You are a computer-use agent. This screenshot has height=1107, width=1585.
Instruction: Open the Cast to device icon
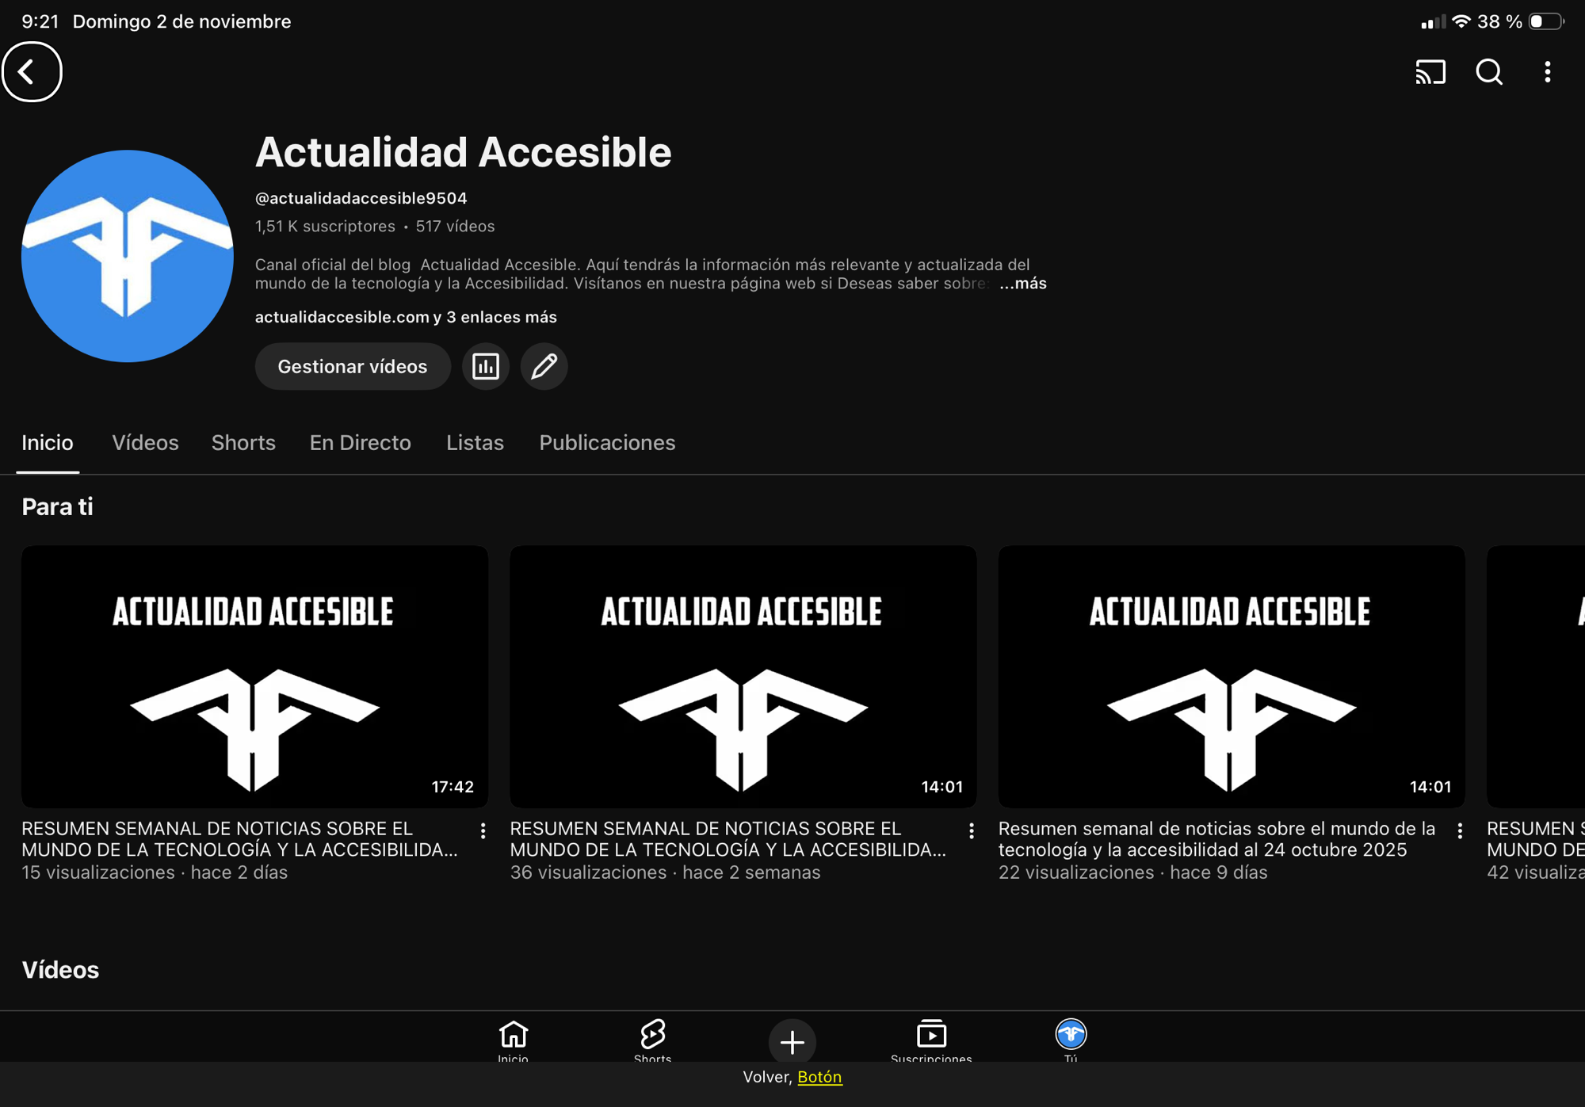pos(1430,72)
